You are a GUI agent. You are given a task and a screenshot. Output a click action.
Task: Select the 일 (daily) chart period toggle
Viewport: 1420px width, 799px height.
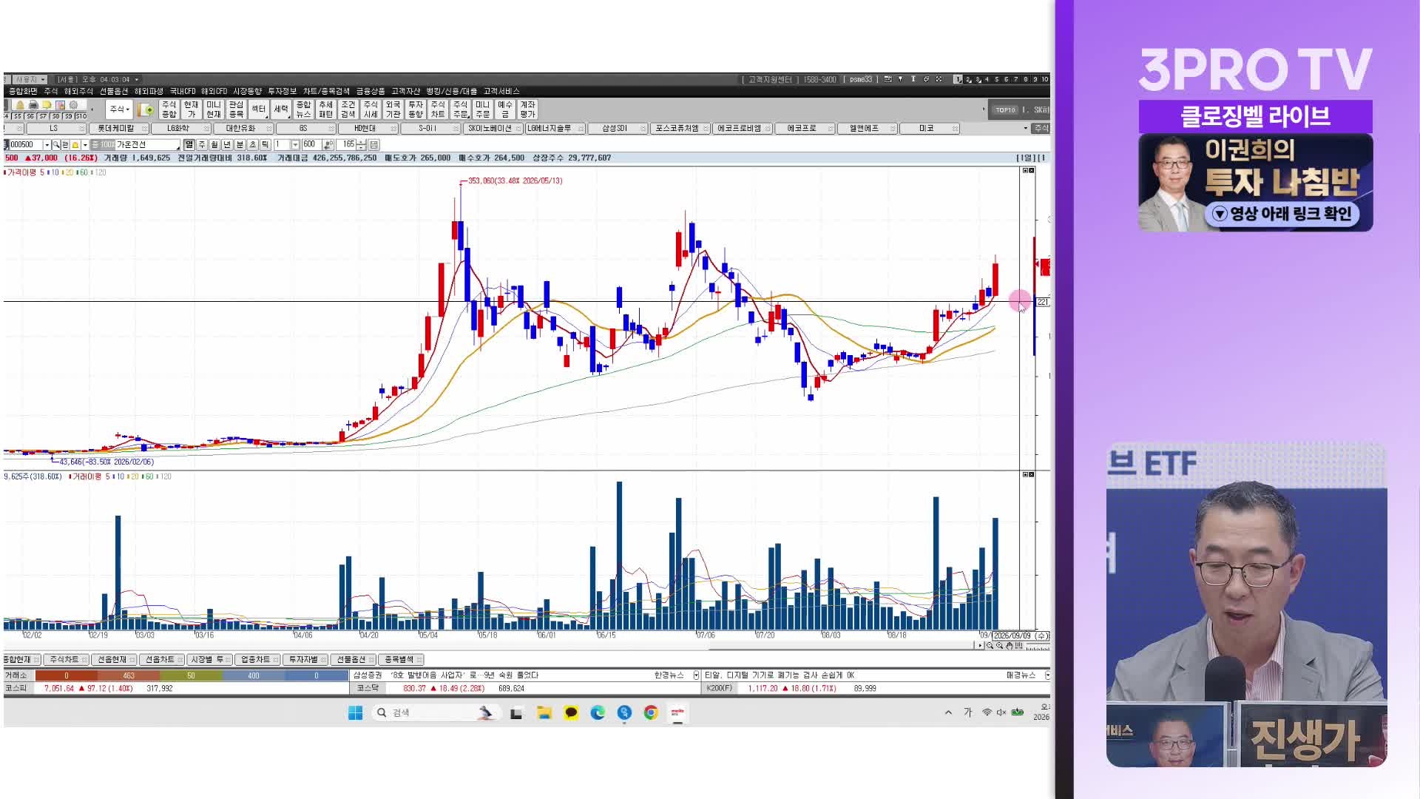pos(189,144)
